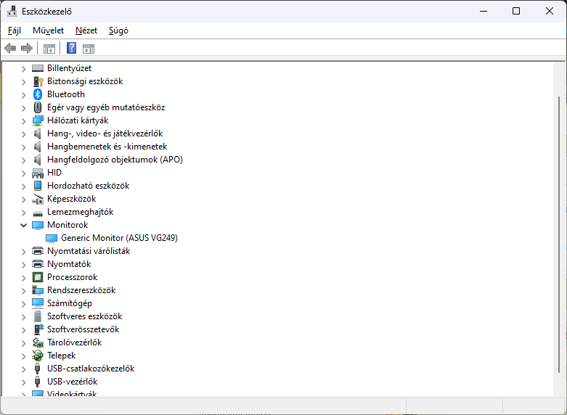Expand the Billentyűzet category

(x=23, y=69)
